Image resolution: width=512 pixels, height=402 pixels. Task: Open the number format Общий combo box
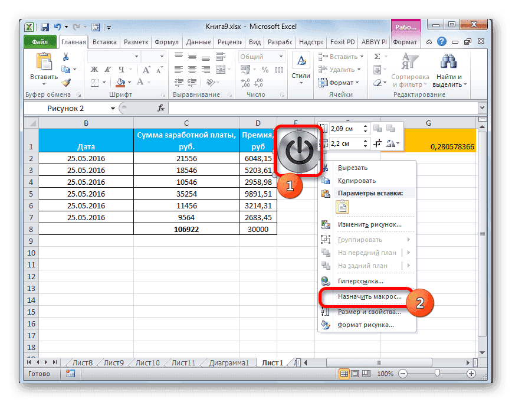tap(261, 56)
